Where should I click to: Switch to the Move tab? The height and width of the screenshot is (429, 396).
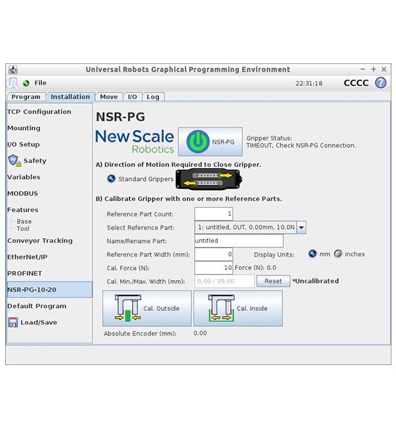coord(109,97)
